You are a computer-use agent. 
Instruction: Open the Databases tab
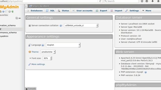(x=35, y=10)
